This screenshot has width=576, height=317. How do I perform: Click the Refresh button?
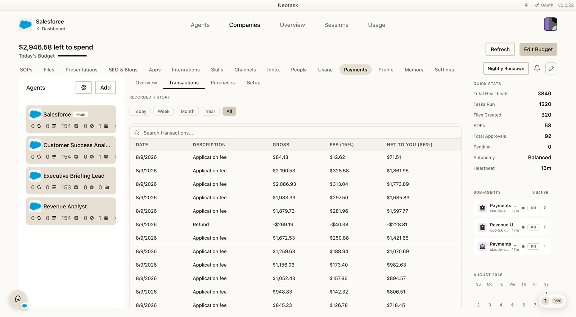click(500, 49)
